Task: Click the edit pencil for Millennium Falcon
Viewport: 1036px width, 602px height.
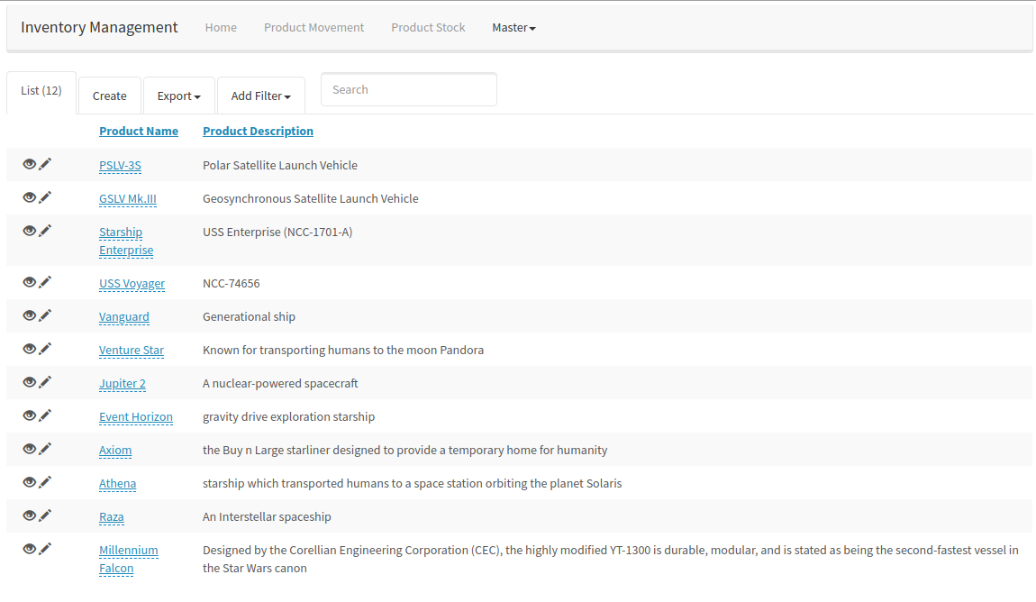Action: click(45, 549)
